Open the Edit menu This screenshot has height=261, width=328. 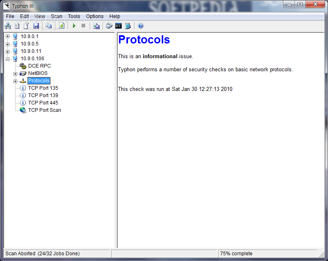click(25, 16)
